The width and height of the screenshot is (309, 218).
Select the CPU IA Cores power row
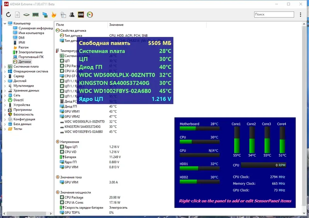click(x=90, y=203)
